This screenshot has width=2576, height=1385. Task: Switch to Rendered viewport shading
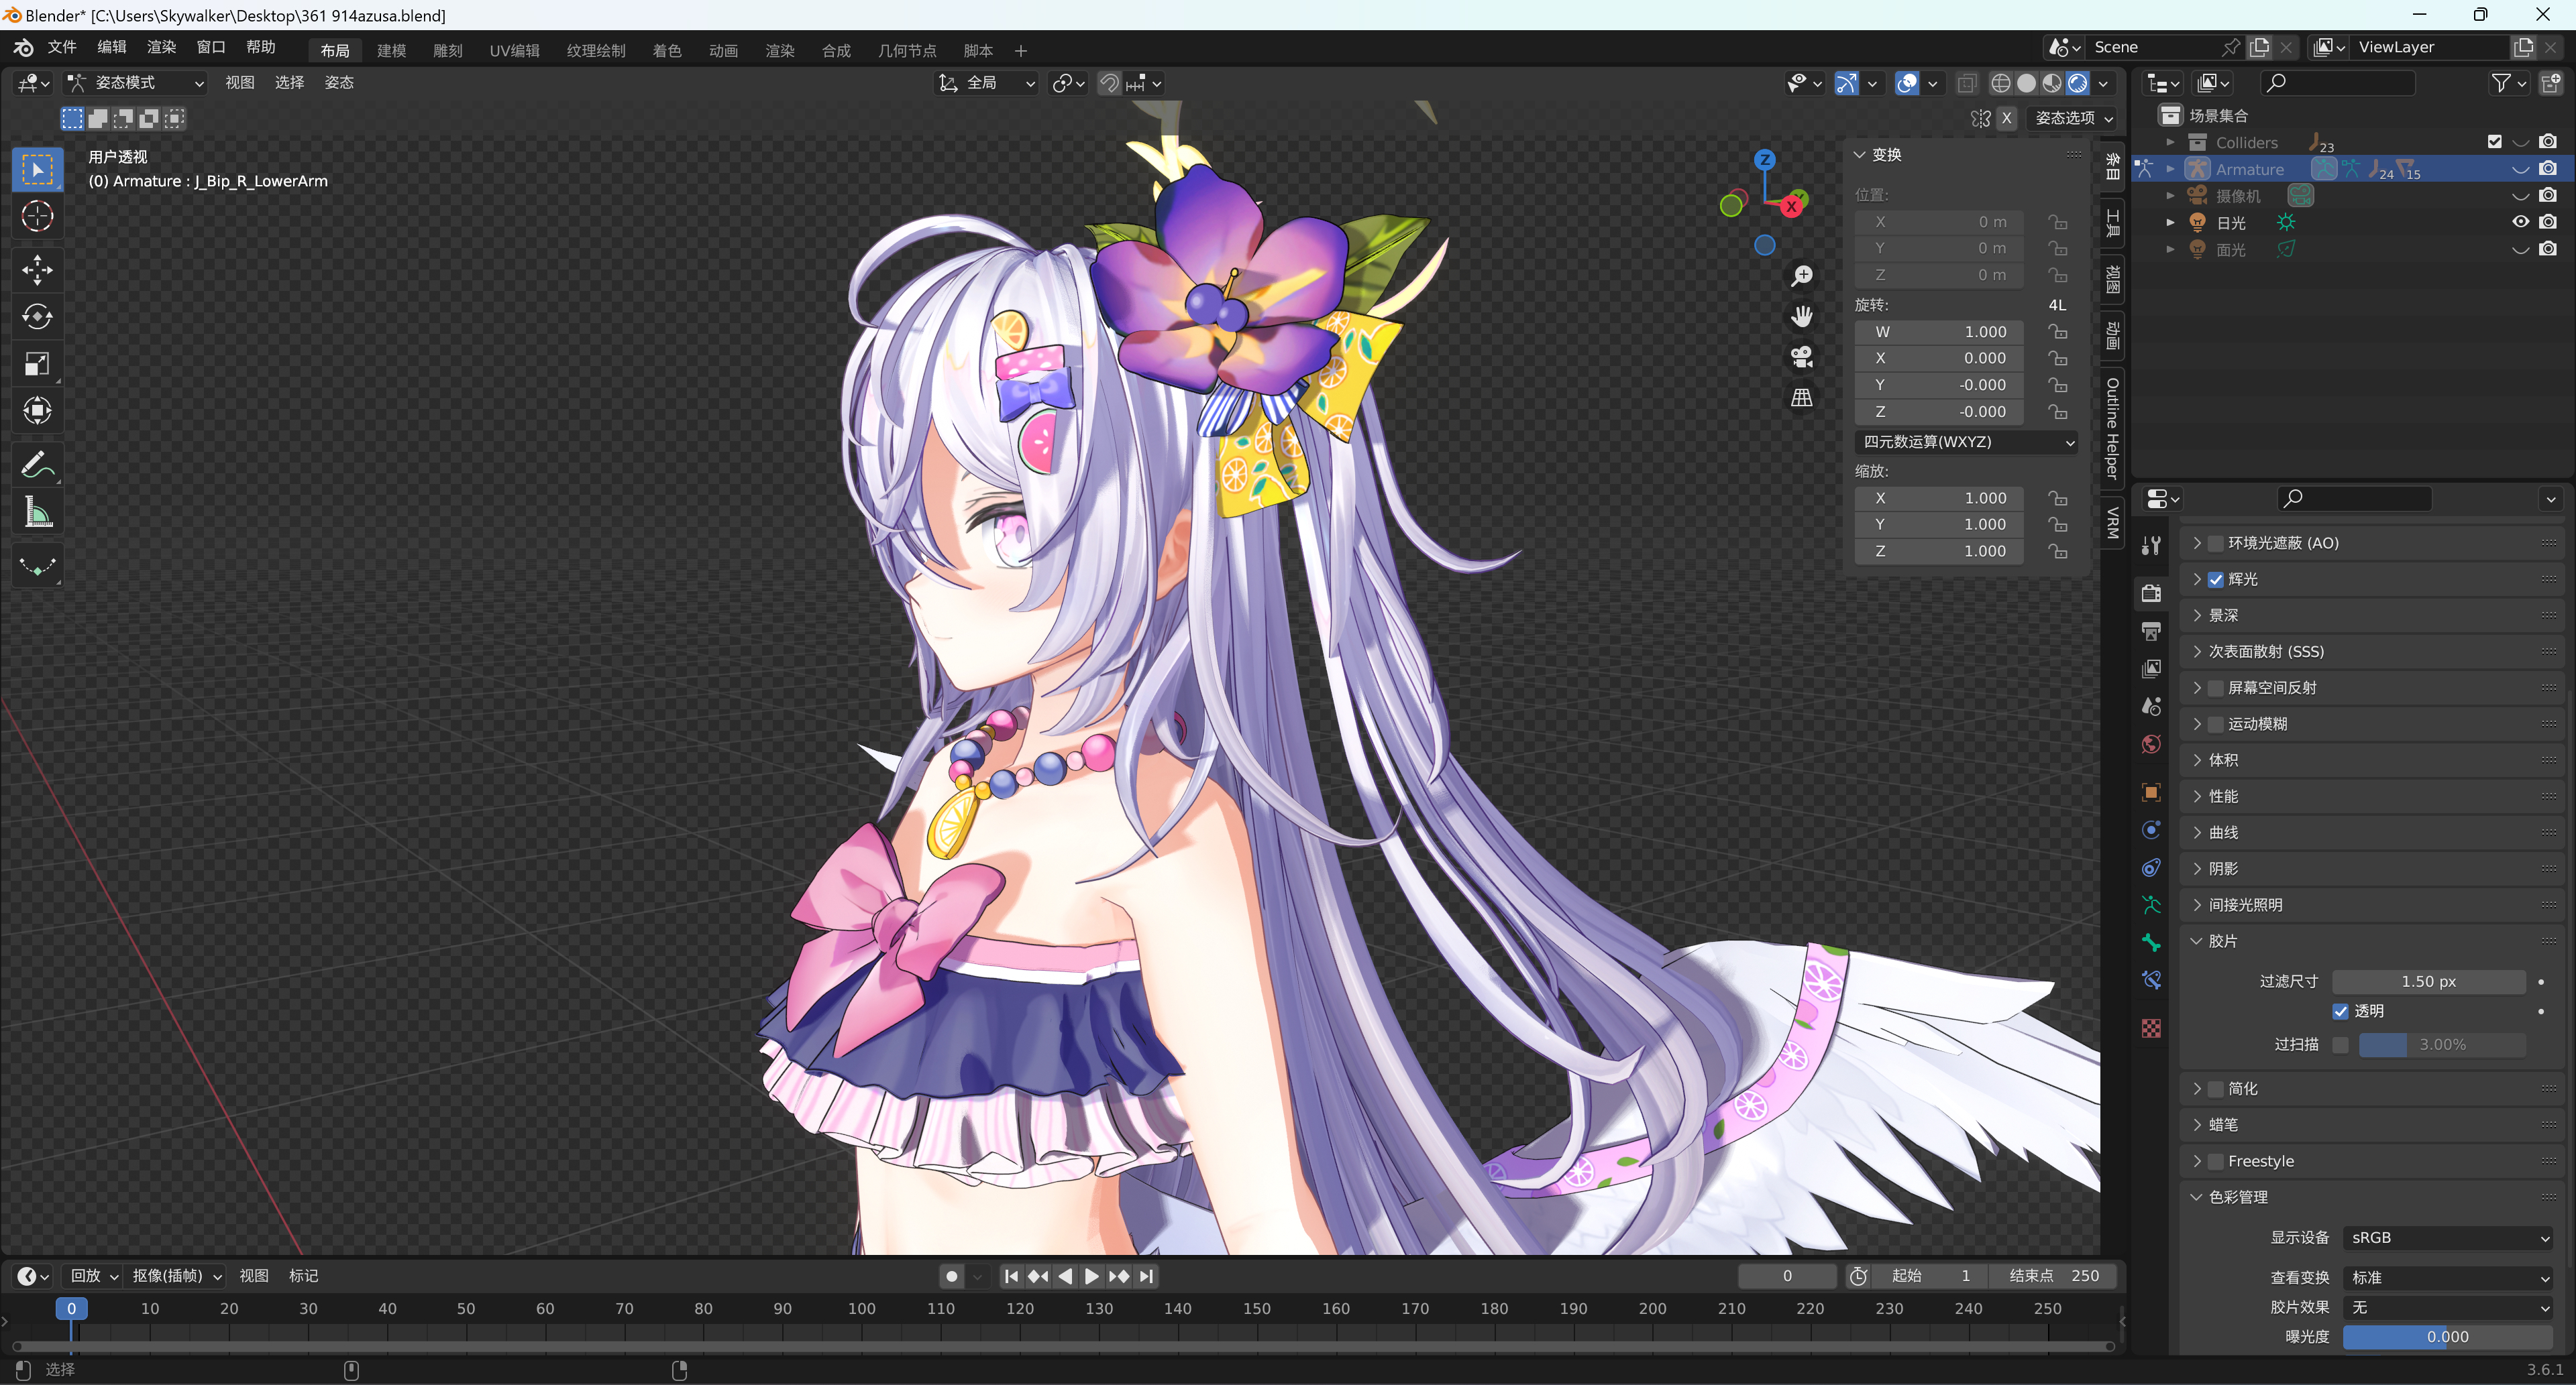click(2077, 84)
